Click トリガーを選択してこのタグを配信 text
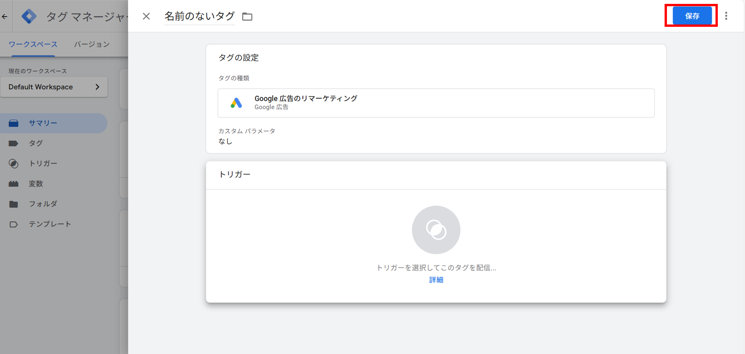Viewport: 745px width, 354px height. pos(436,268)
